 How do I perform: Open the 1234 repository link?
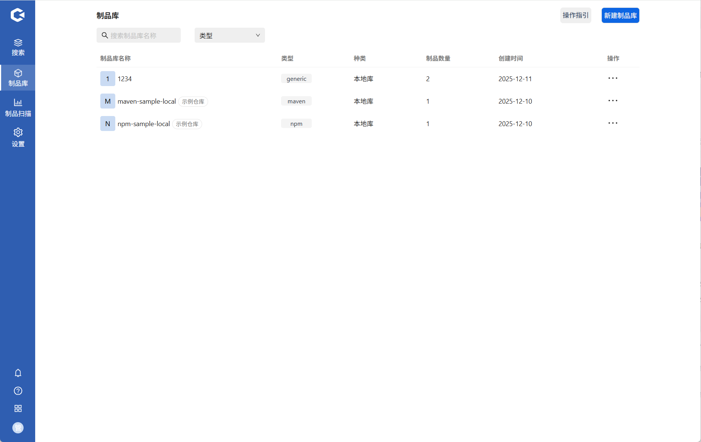point(125,79)
